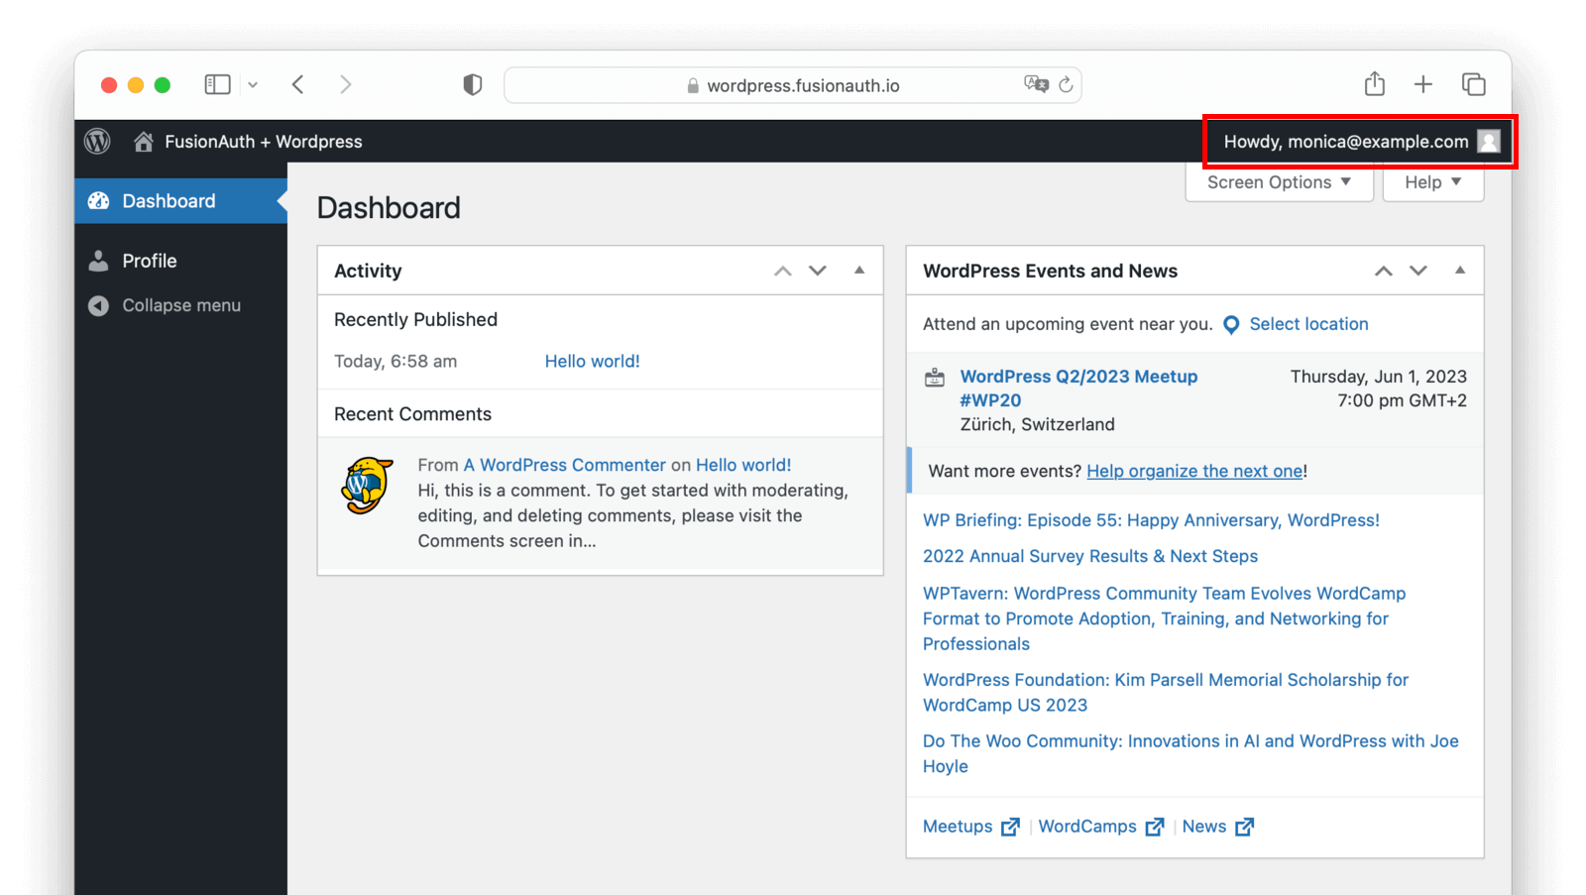Viewport: 1586px width, 895px height.
Task: Go forward in Safari history
Action: (345, 84)
